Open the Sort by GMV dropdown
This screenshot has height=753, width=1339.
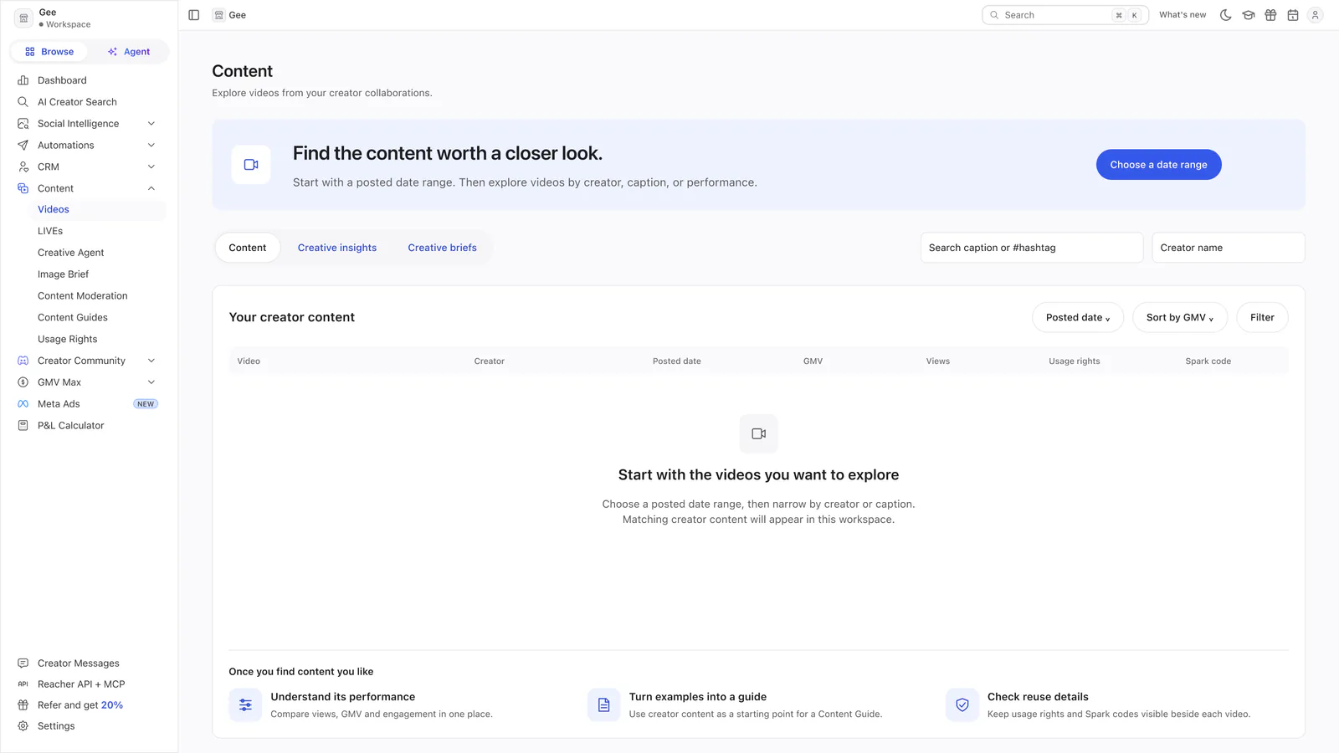point(1180,318)
